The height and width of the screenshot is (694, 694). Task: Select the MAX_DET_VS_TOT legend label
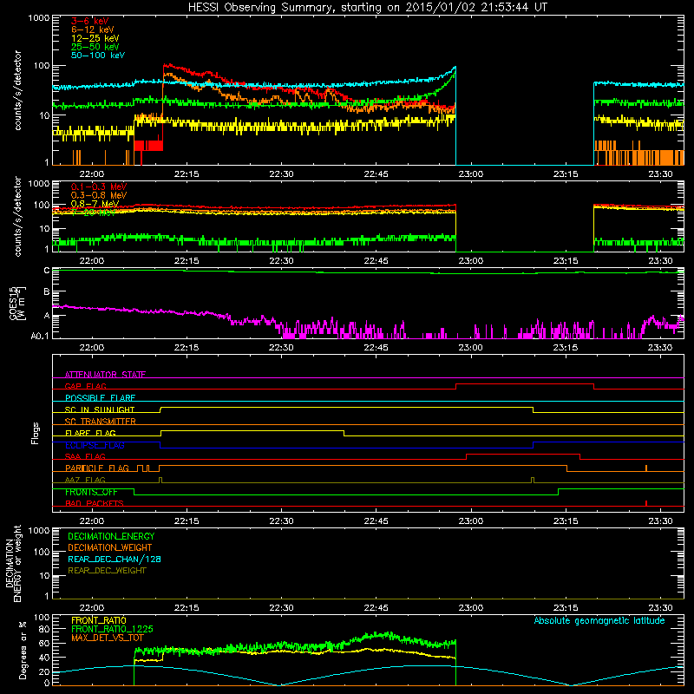(108, 638)
